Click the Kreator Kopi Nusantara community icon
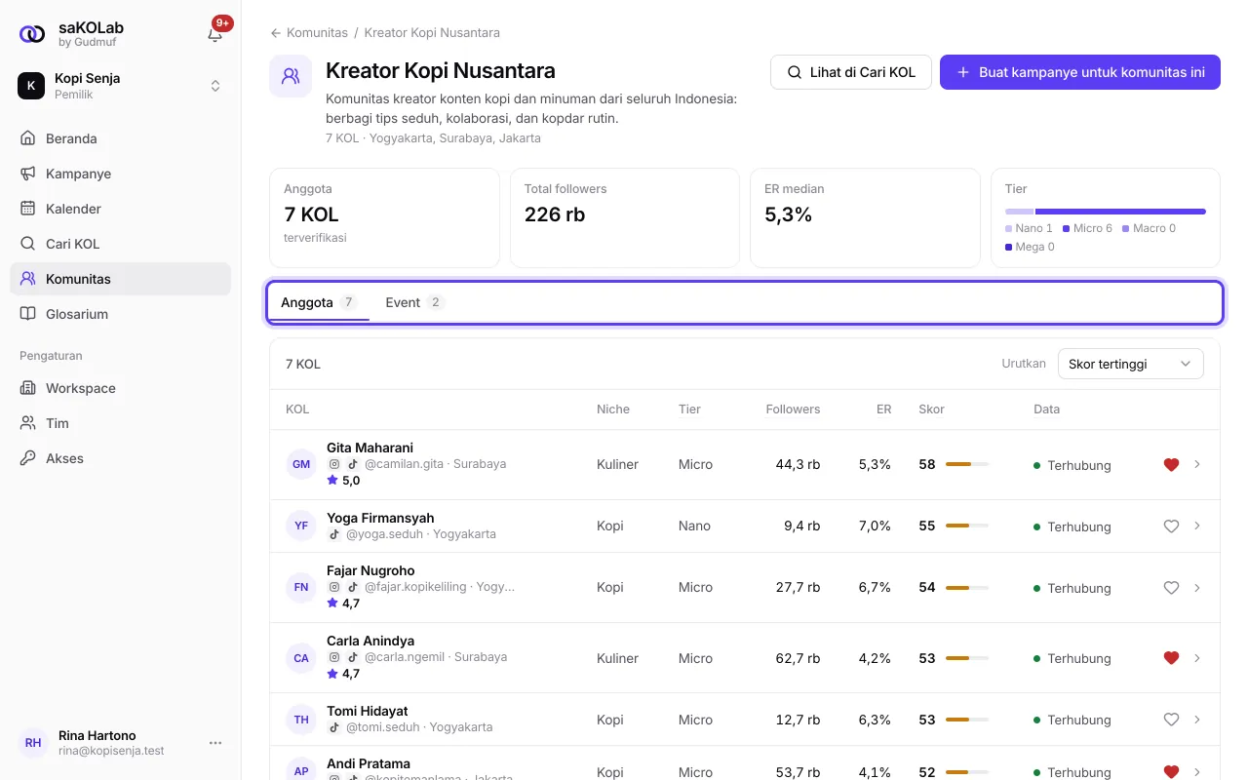 click(291, 76)
